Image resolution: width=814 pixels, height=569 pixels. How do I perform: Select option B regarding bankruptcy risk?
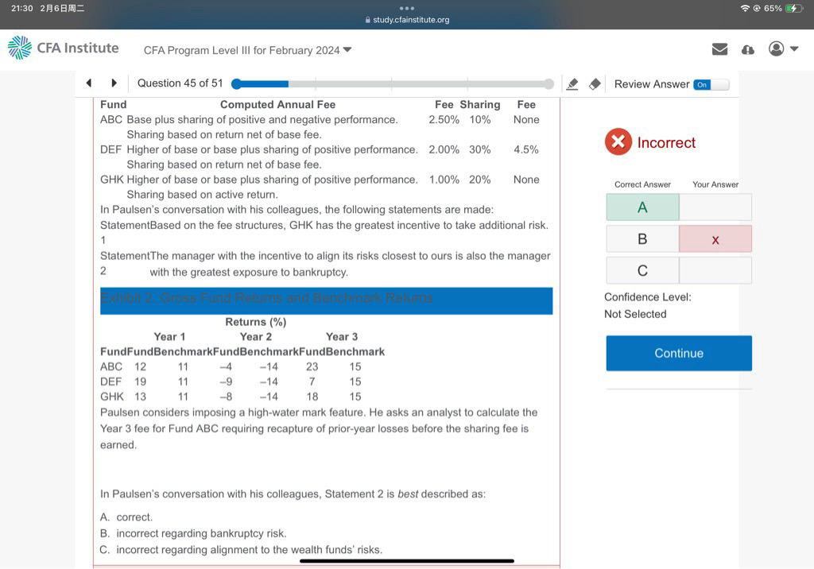(200, 533)
